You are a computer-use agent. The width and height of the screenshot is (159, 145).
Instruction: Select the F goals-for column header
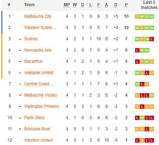point(99,5)
